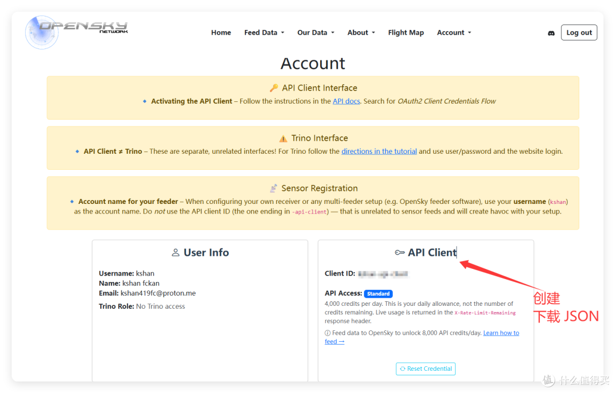Click the warning icon beside Trino Interface
The height and width of the screenshot is (393, 615).
(283, 138)
